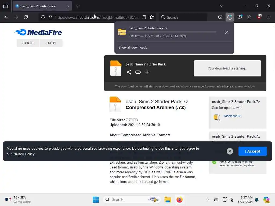275x206 pixels.
Task: Open the clock showing 6:37 AM
Action: [x=245, y=200]
